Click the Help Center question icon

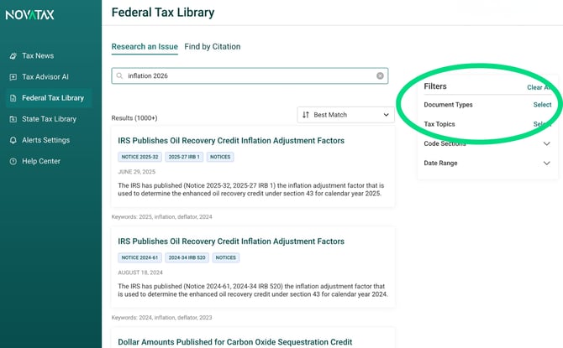tap(13, 161)
